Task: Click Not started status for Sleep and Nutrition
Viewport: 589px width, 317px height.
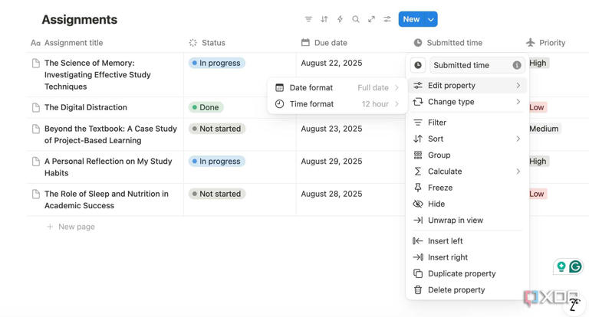Action: tap(217, 194)
